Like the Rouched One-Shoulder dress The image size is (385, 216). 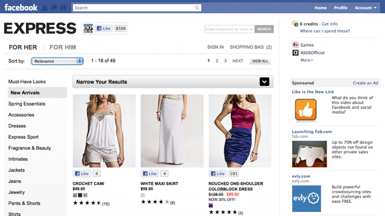[x=218, y=174]
